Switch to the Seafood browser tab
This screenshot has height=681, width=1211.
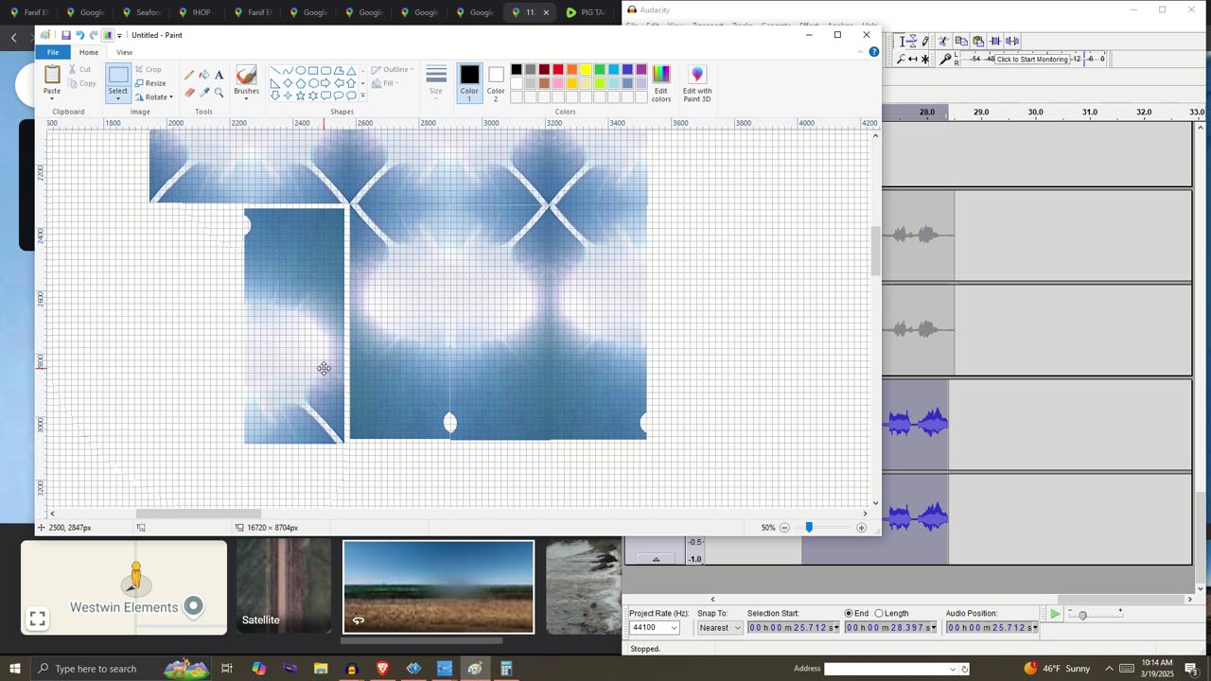point(142,12)
